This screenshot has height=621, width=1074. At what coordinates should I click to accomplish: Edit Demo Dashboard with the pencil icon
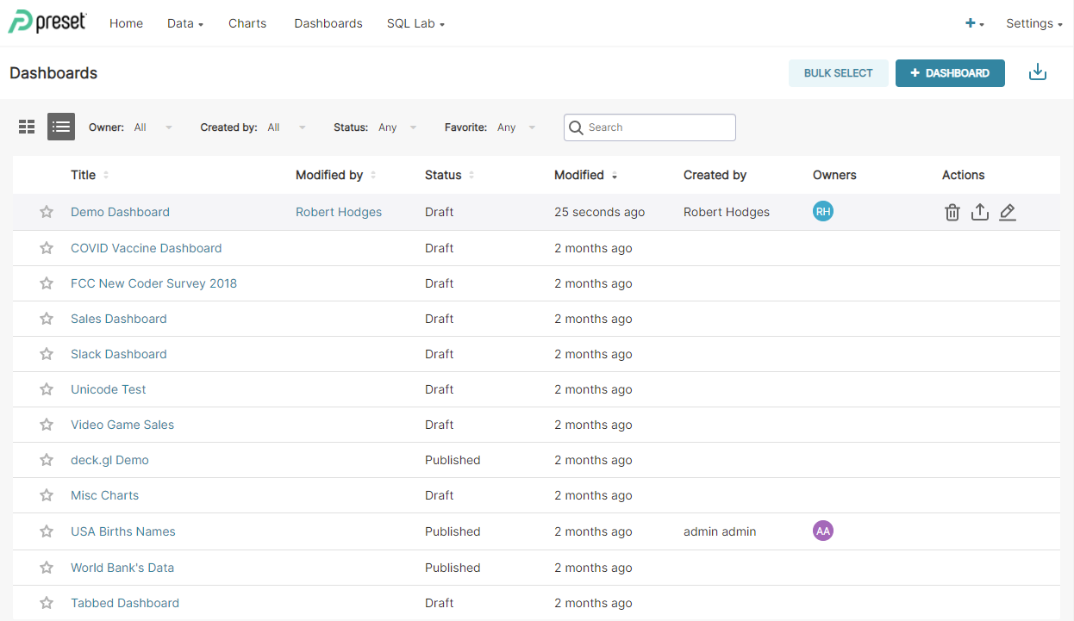(x=1008, y=211)
